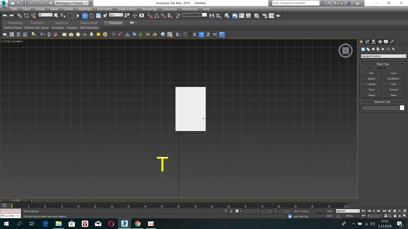
Task: Switch to the Modeling ribbon tab
Action: (x=15, y=23)
